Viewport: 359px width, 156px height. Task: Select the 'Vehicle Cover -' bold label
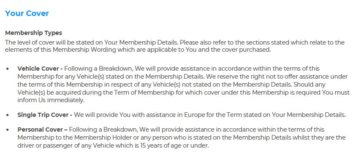coord(40,69)
